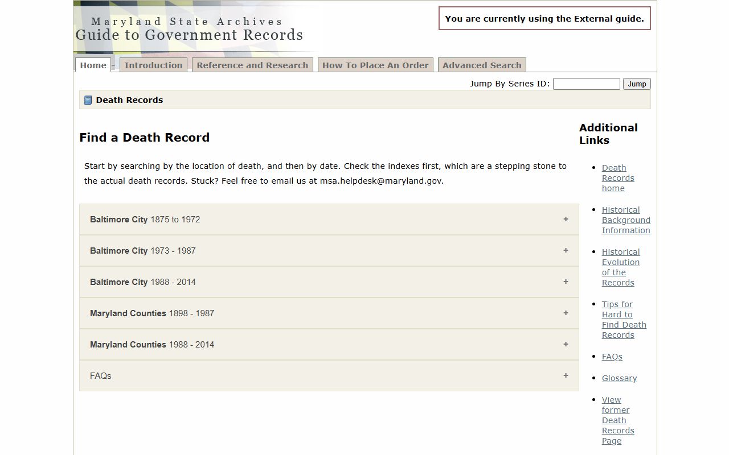Open View former Death Records Page link
The image size is (729, 455).
618,420
